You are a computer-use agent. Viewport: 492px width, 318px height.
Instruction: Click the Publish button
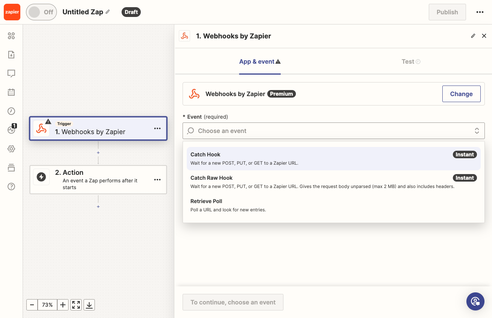coord(447,12)
